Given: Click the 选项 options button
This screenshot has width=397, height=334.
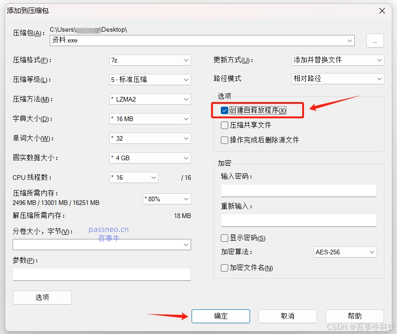Looking at the screenshot, I should click(x=42, y=298).
